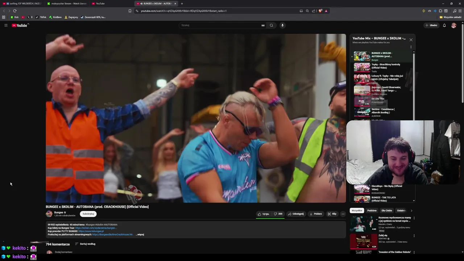Screen dimensions: 464x261
Task: Open Brave Rewards triangle icon
Action: coord(326,11)
